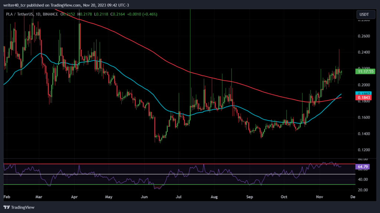
Task: Click the H0.2178 high value in legend
Action: click(x=85, y=14)
